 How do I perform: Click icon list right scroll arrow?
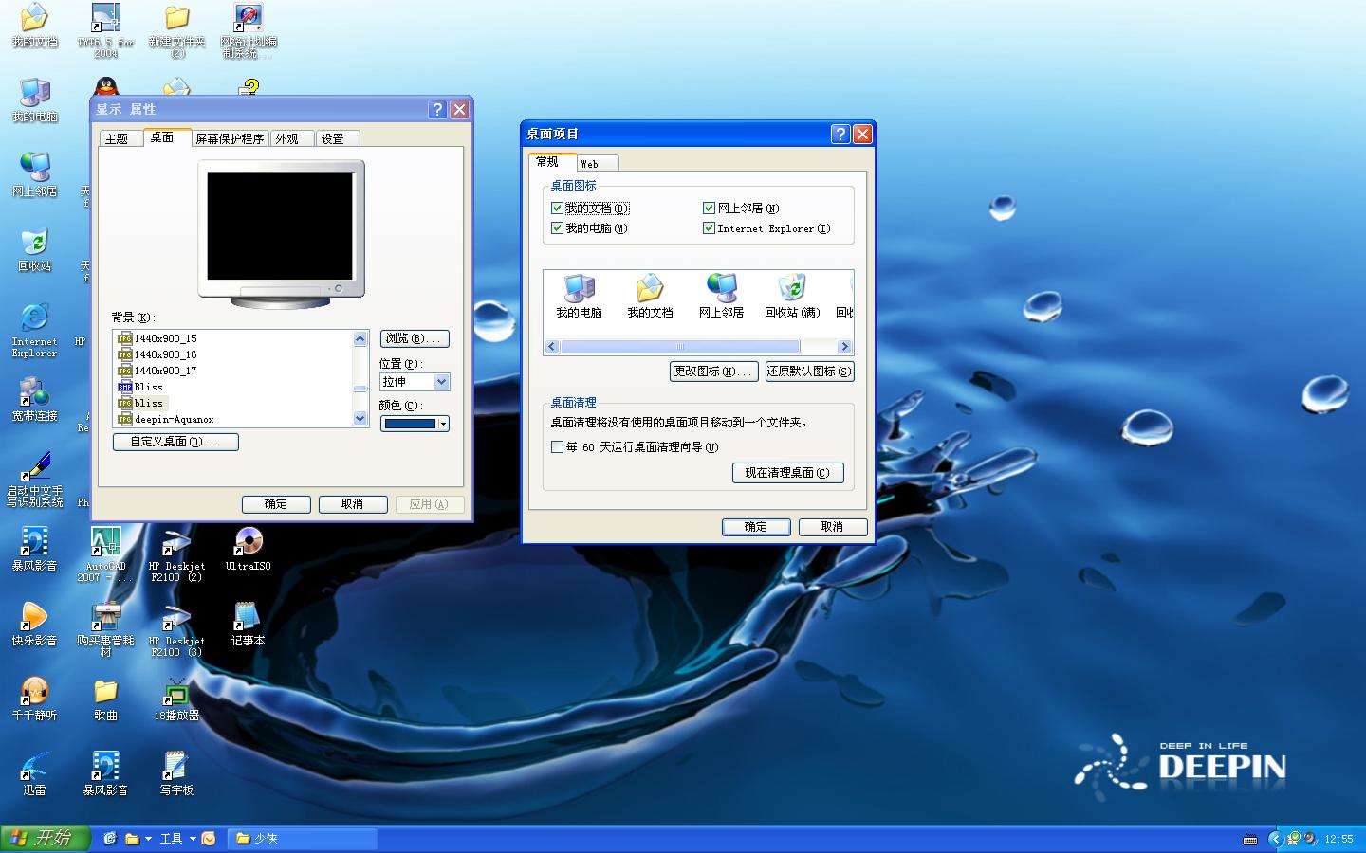(844, 347)
